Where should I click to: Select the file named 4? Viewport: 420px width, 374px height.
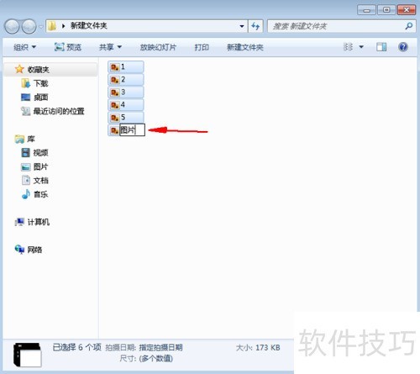point(126,105)
